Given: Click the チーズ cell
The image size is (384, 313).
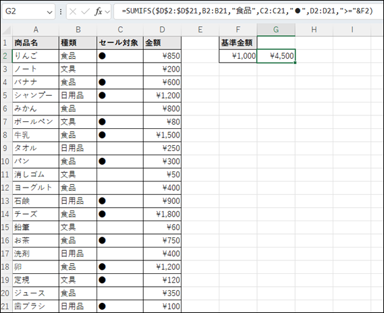Looking at the screenshot, I should click(x=36, y=215).
